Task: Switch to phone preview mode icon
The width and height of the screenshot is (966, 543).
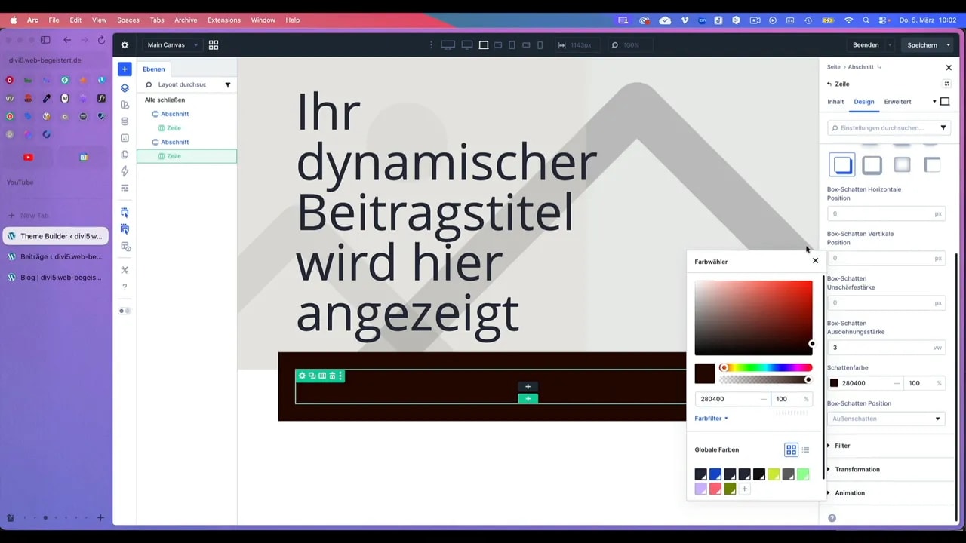Action: coord(540,44)
